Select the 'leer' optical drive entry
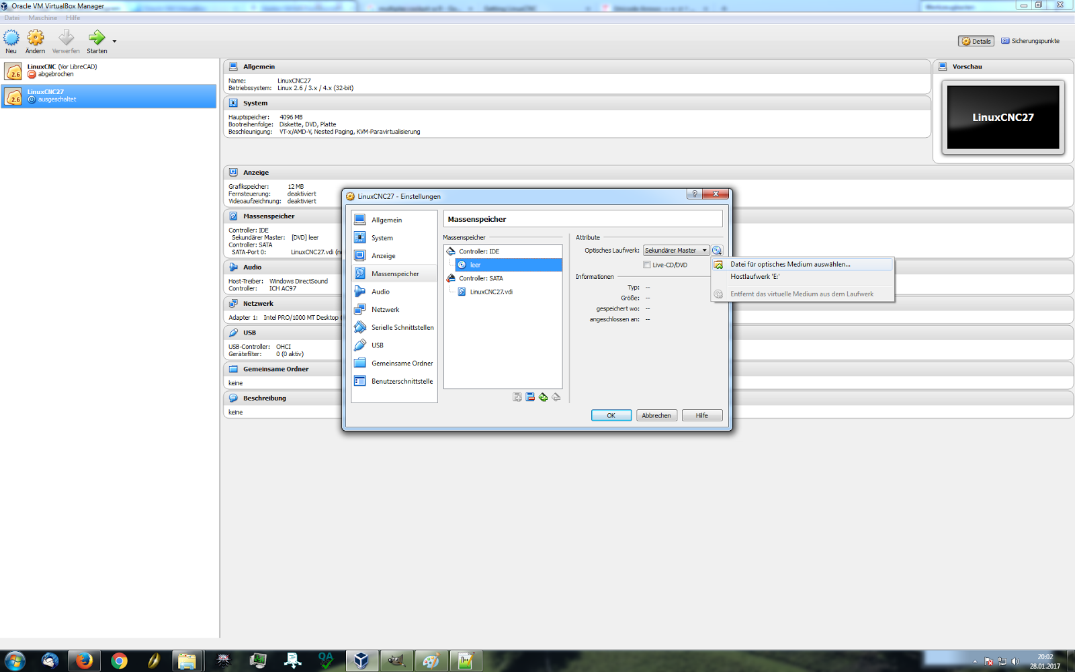Viewport: 1075px width, 672px height. tap(509, 265)
